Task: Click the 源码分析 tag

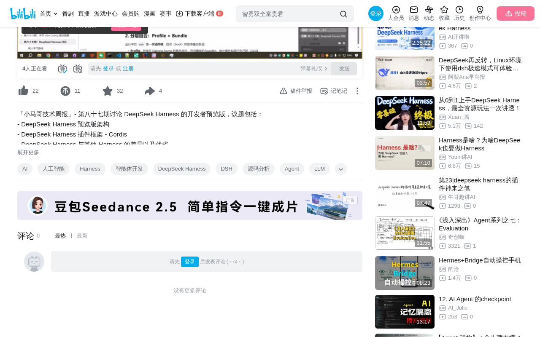Action: [x=259, y=169]
